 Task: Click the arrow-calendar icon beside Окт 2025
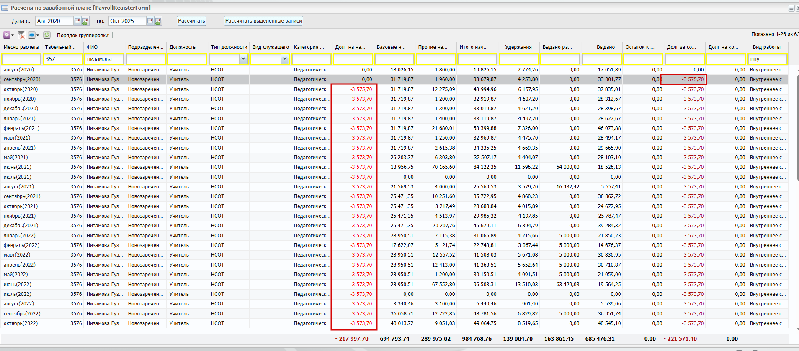tap(158, 21)
